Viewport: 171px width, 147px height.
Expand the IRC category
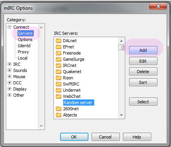point(9,64)
